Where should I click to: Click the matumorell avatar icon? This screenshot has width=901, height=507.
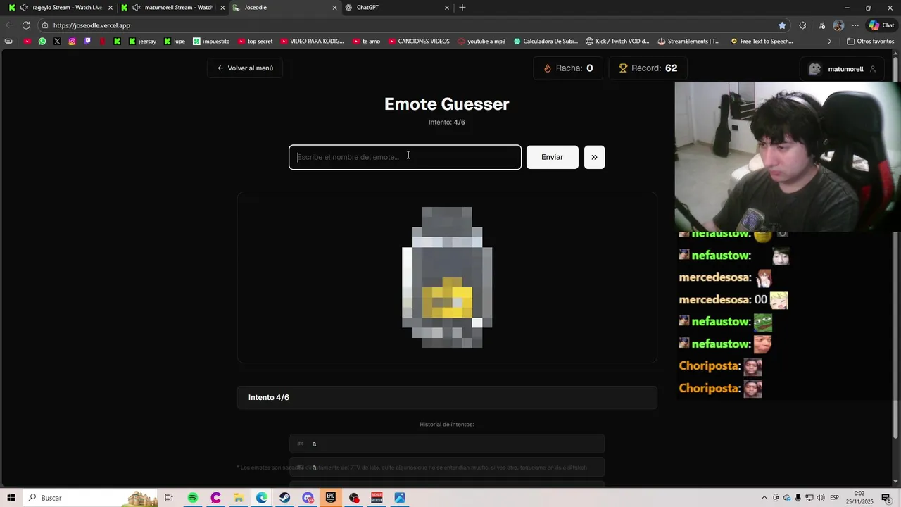click(815, 69)
